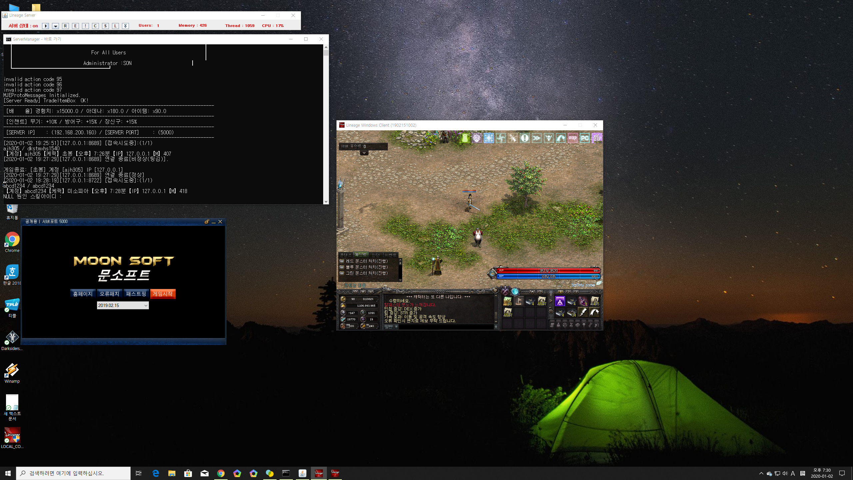Select quest 레드 몬스터 처치(진행)
The height and width of the screenshot is (480, 853).
coord(367,261)
